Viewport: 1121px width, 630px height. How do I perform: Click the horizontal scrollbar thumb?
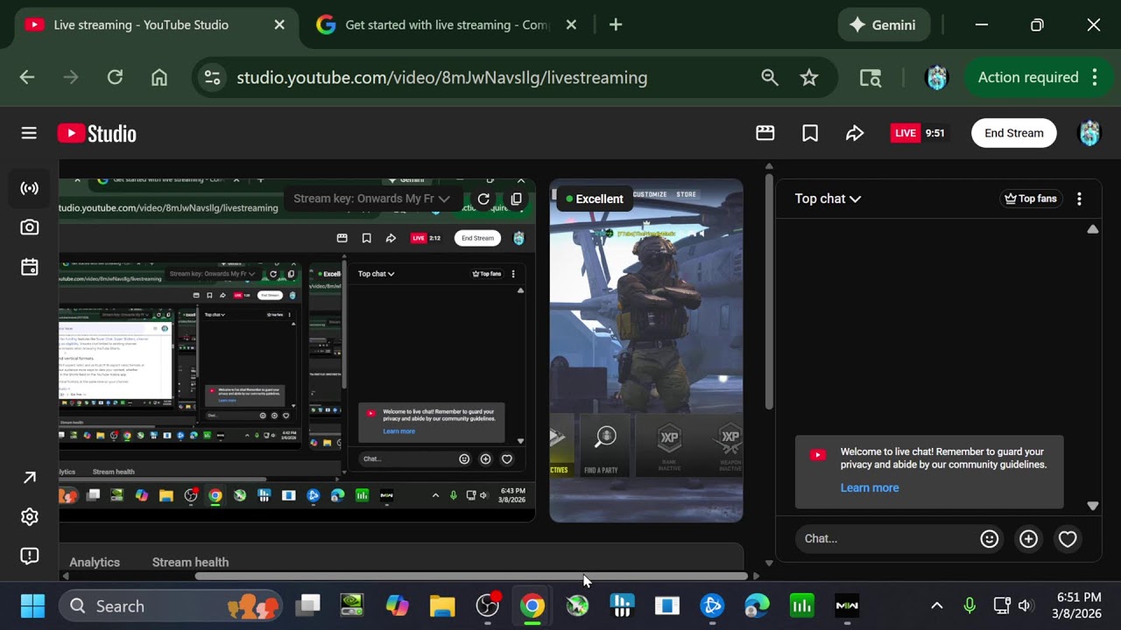471,576
